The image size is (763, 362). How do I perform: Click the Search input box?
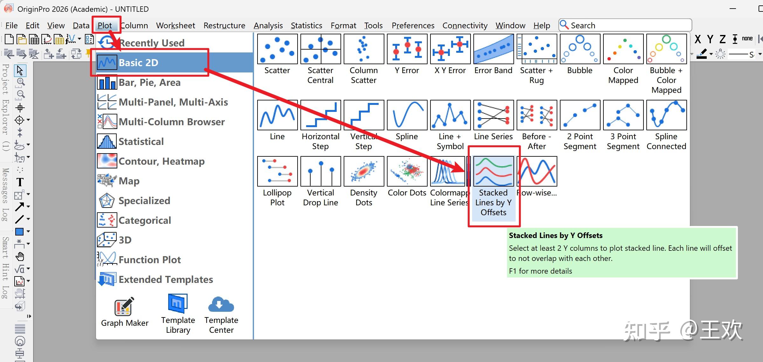tap(625, 25)
